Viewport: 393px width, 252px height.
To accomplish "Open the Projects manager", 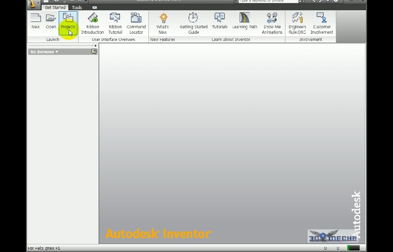I will [68, 23].
